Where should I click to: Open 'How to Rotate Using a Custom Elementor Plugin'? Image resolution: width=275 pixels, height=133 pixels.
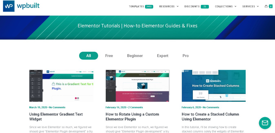tap(132, 117)
